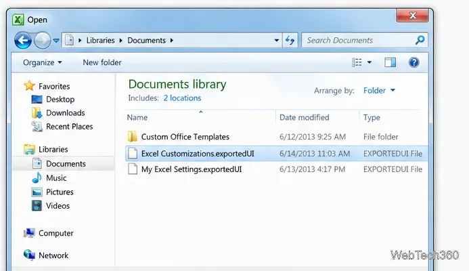Select Favorites in navigation pane
The width and height of the screenshot is (469, 271).
point(54,86)
